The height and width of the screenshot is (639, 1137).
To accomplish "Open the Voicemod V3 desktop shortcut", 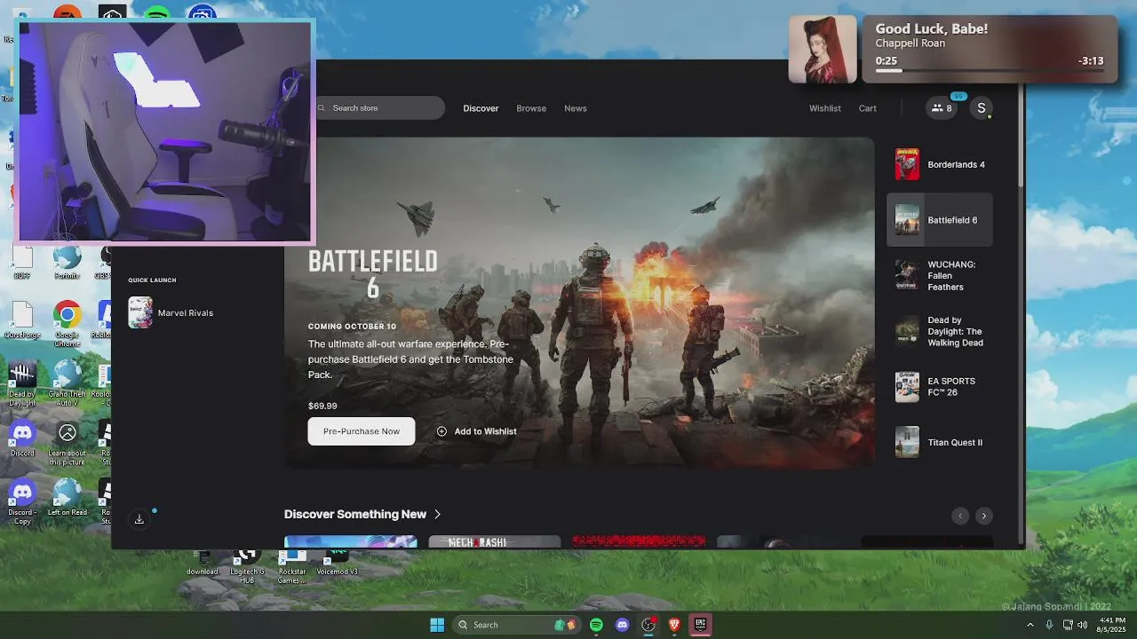I will pos(337,562).
